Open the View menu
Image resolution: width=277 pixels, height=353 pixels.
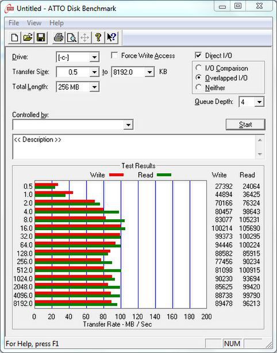pos(34,23)
